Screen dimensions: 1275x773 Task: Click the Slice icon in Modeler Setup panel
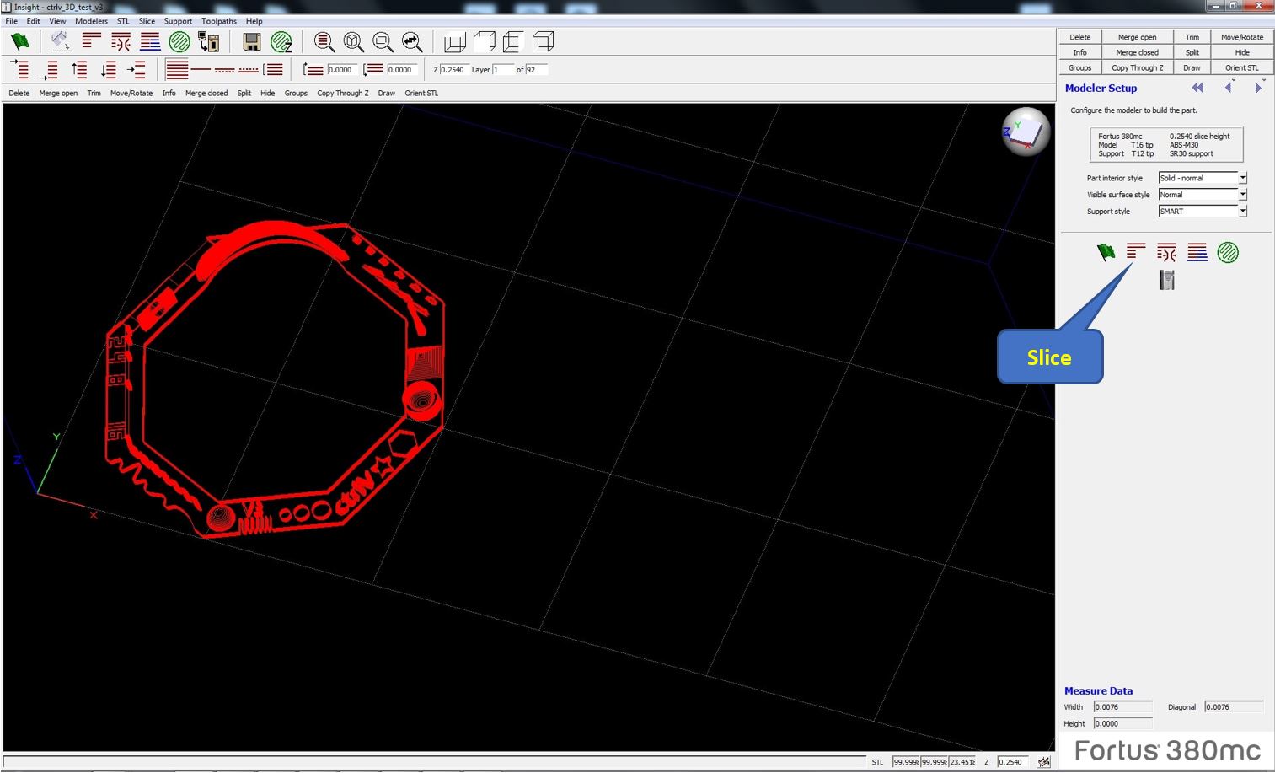tap(1136, 251)
